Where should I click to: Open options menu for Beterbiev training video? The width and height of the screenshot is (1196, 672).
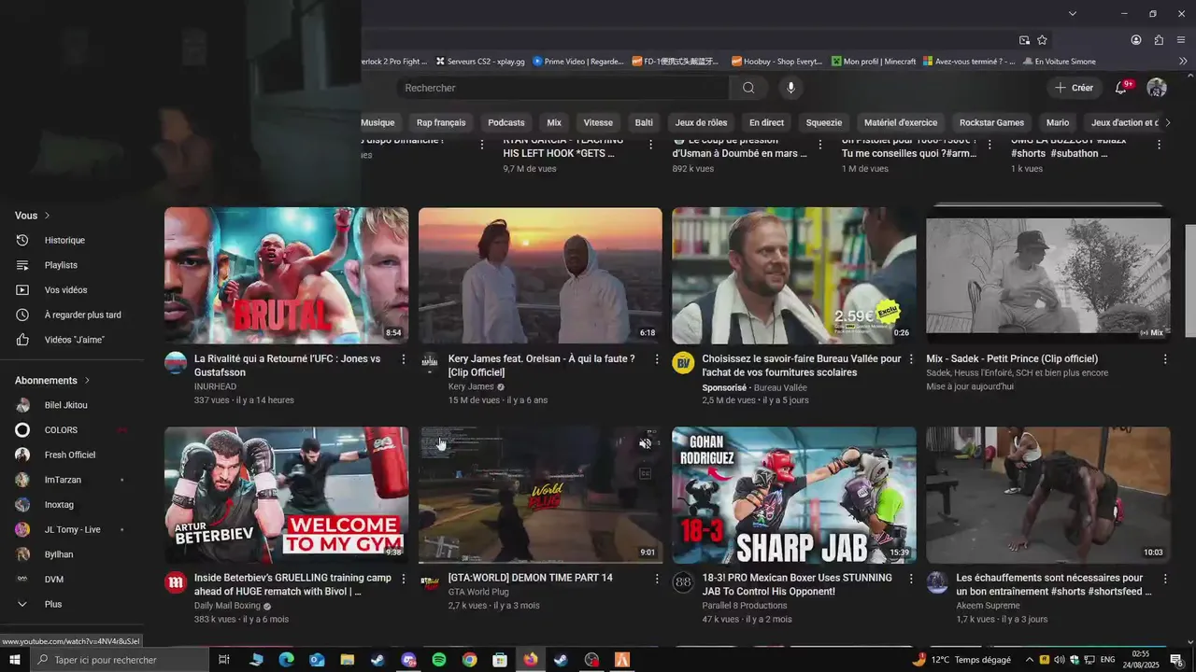(x=404, y=579)
